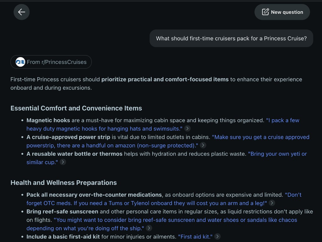
Task: Open the From r/PrincessCruises source chip
Action: (51, 62)
